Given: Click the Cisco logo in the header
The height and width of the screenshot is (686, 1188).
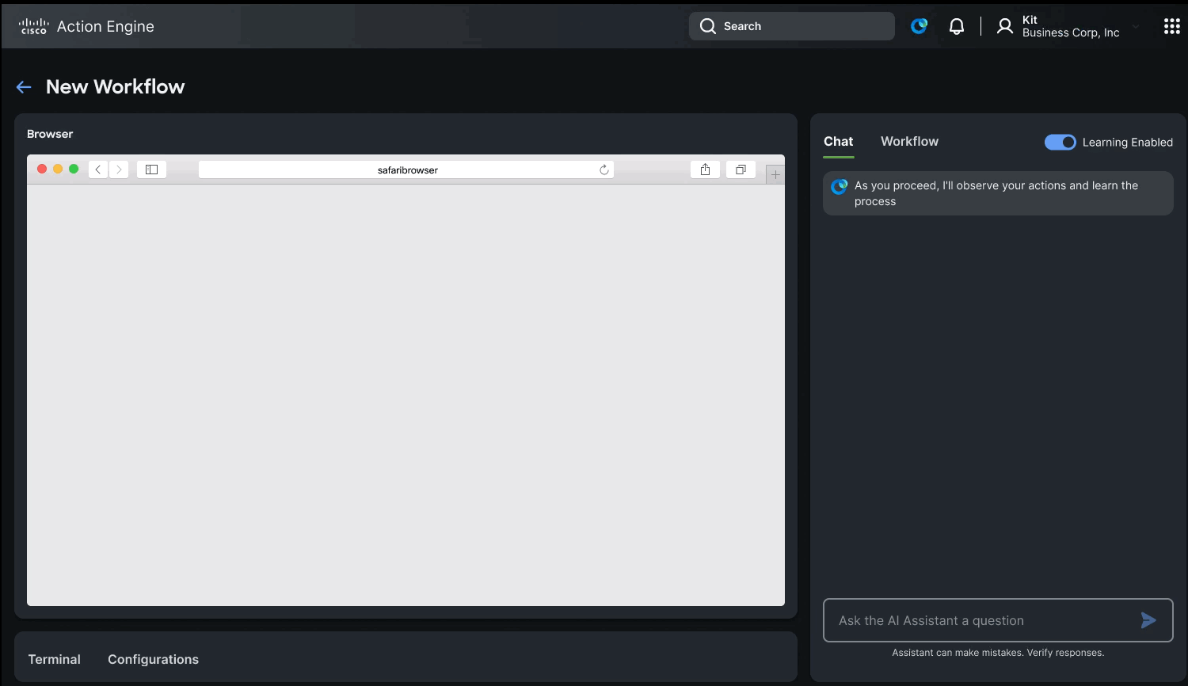Looking at the screenshot, I should (x=33, y=25).
